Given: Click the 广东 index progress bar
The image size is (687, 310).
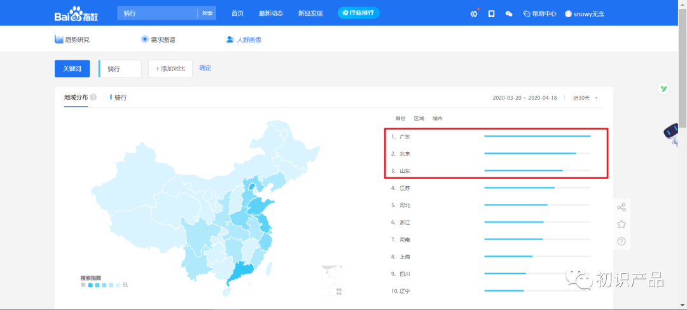Looking at the screenshot, I should click(x=538, y=137).
